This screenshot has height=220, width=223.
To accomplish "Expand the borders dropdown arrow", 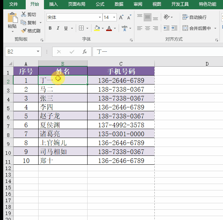I will [87, 28].
